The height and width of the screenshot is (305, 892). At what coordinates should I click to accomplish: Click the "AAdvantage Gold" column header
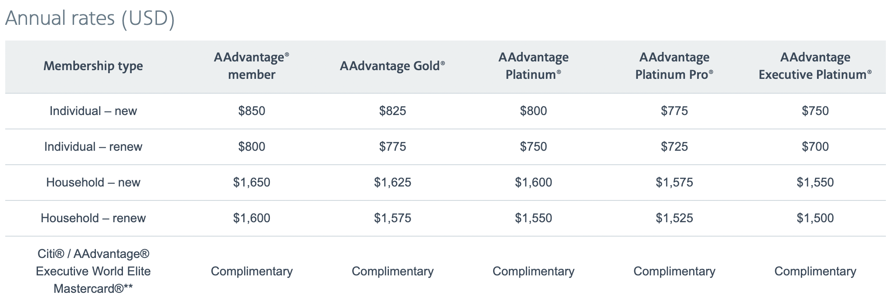pos(392,66)
